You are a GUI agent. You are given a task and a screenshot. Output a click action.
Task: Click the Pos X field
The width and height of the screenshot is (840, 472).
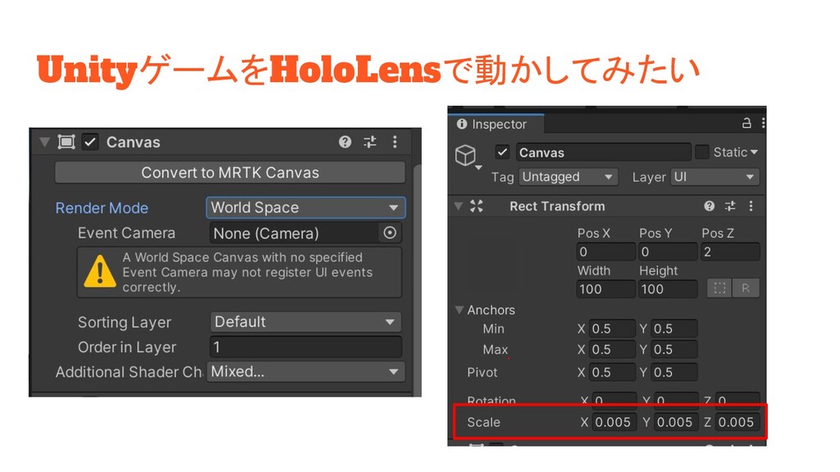pyautogui.click(x=606, y=252)
